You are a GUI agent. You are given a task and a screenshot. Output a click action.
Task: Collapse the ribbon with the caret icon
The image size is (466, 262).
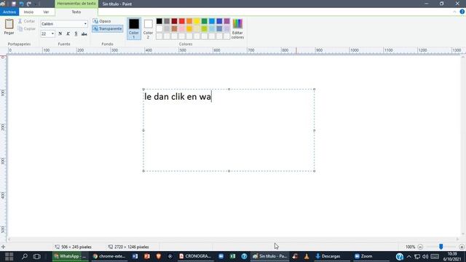[x=454, y=12]
